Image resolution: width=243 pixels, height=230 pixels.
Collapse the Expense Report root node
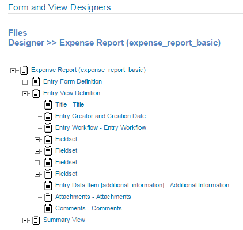pos(13,70)
